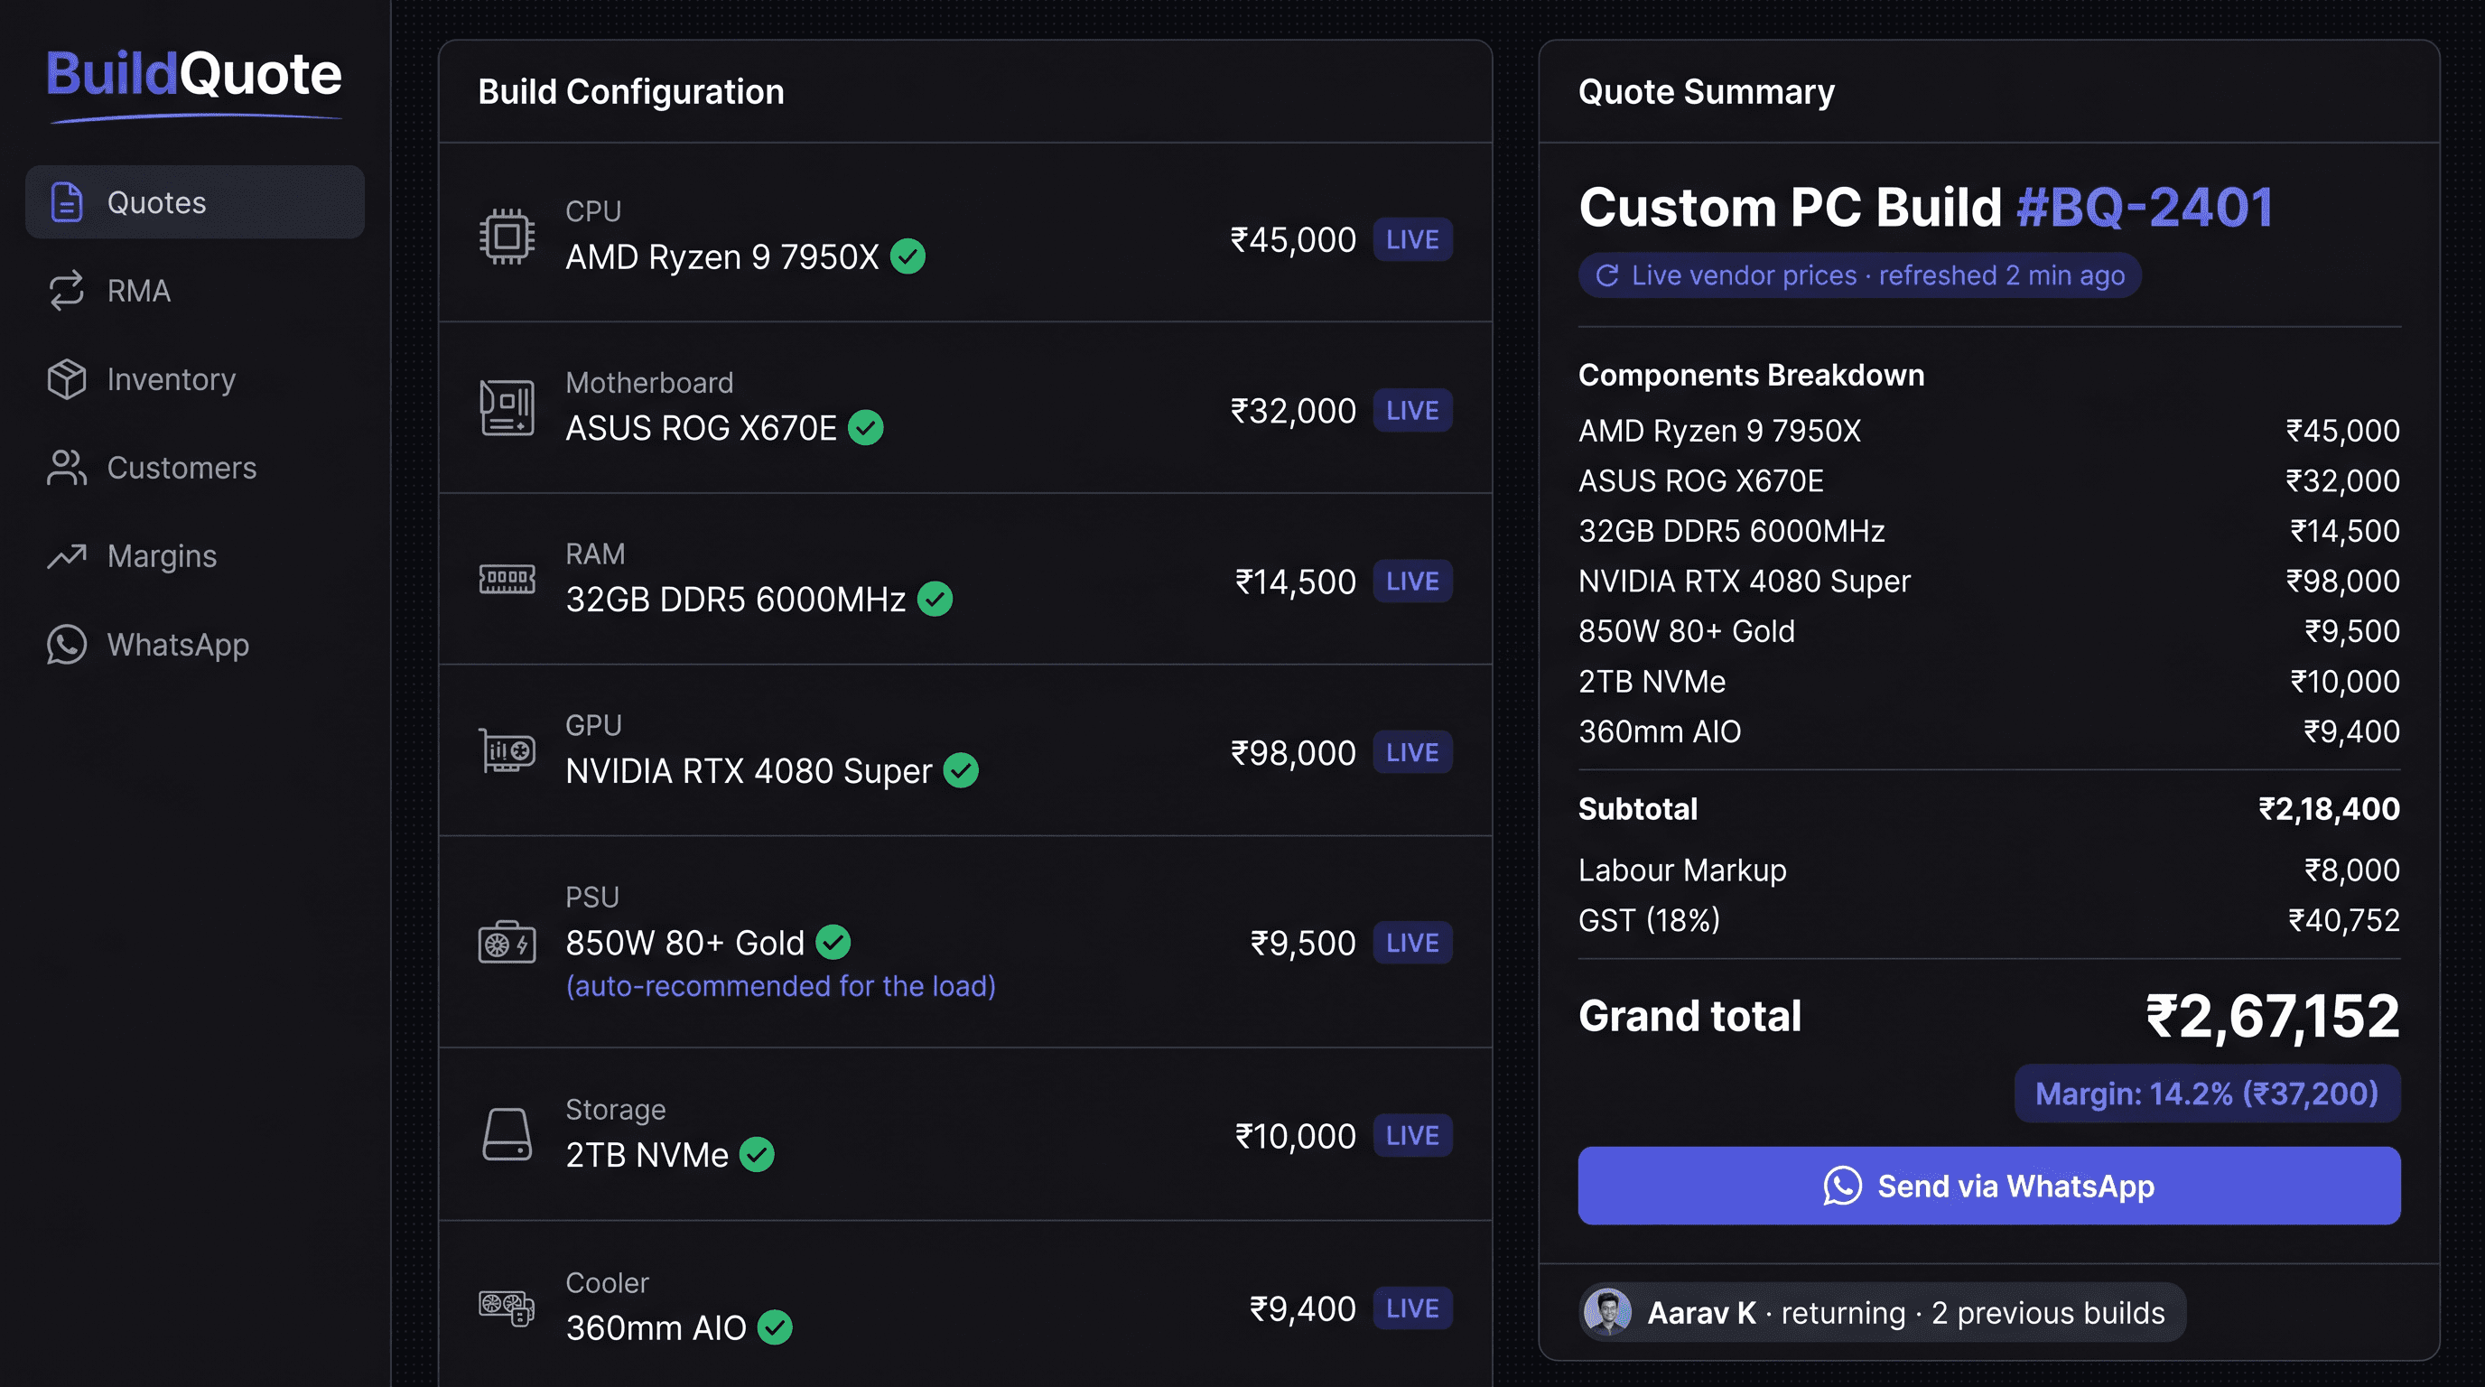The width and height of the screenshot is (2485, 1387).
Task: Click the Grand total ₹2,67,152
Action: tap(2273, 1016)
